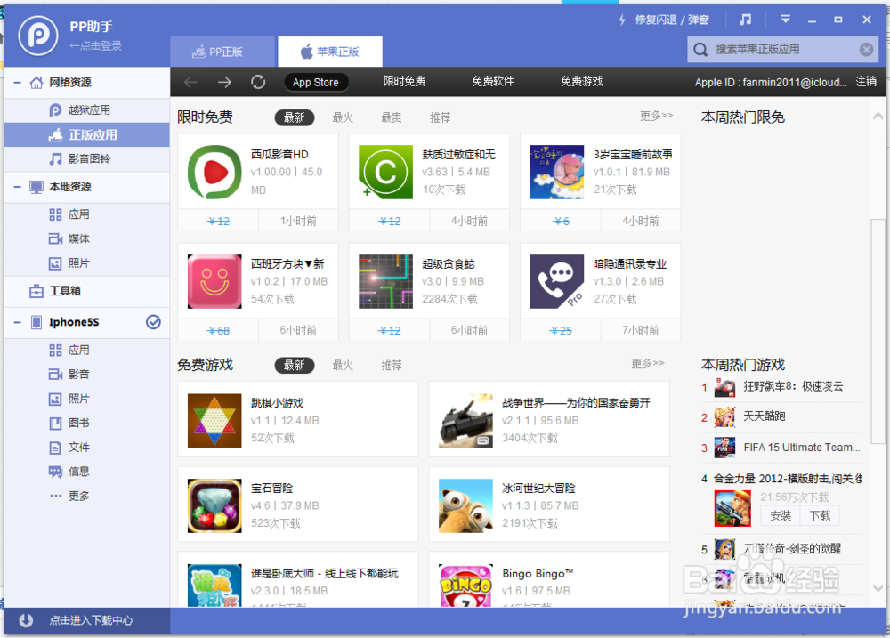Image resolution: width=890 pixels, height=638 pixels.
Task: Click the lightning repair icon
Action: [x=622, y=20]
